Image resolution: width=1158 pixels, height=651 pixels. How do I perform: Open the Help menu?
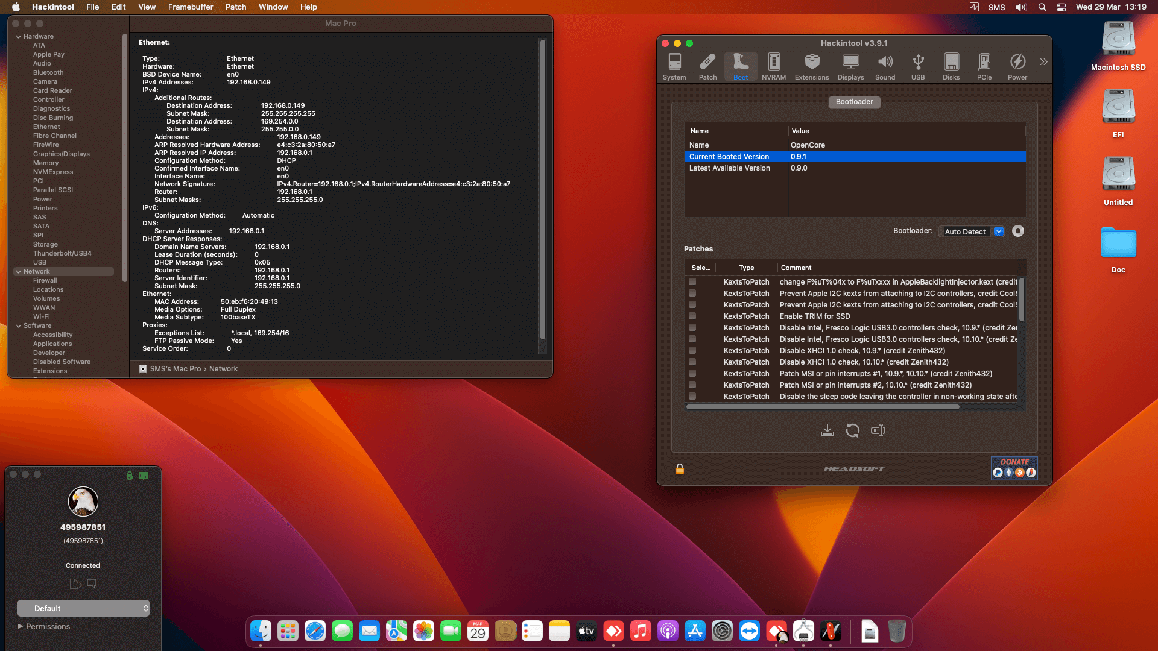(x=309, y=7)
